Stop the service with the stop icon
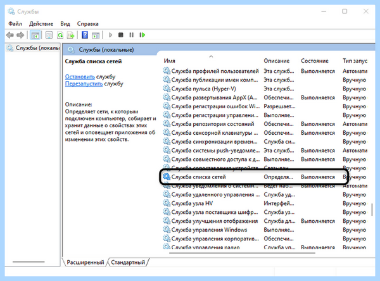 121,35
